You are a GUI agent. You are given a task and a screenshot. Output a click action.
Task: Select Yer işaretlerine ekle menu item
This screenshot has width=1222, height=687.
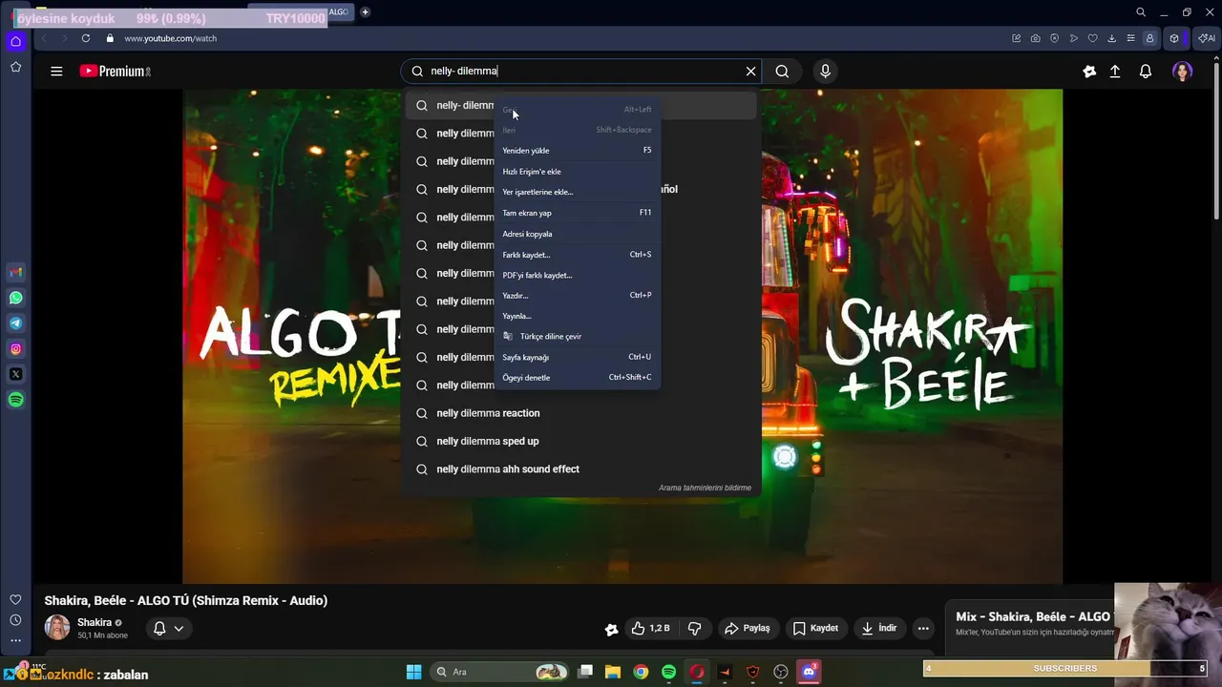point(577,192)
